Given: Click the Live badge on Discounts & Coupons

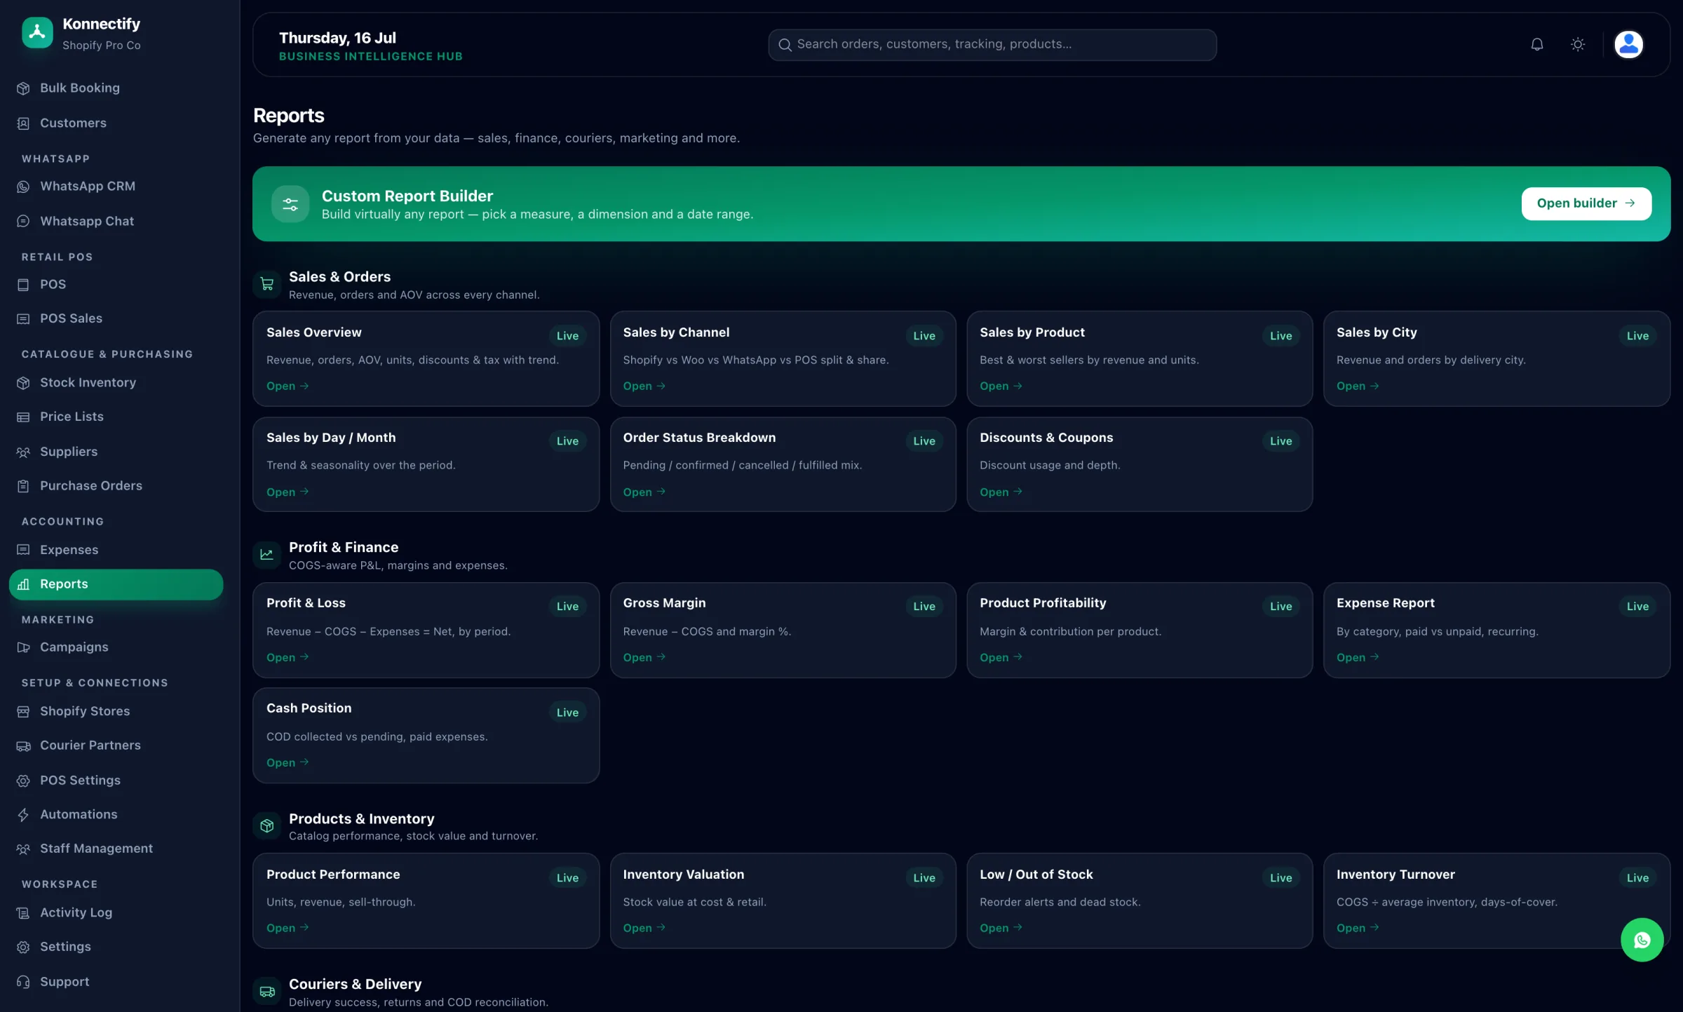Looking at the screenshot, I should point(1280,441).
